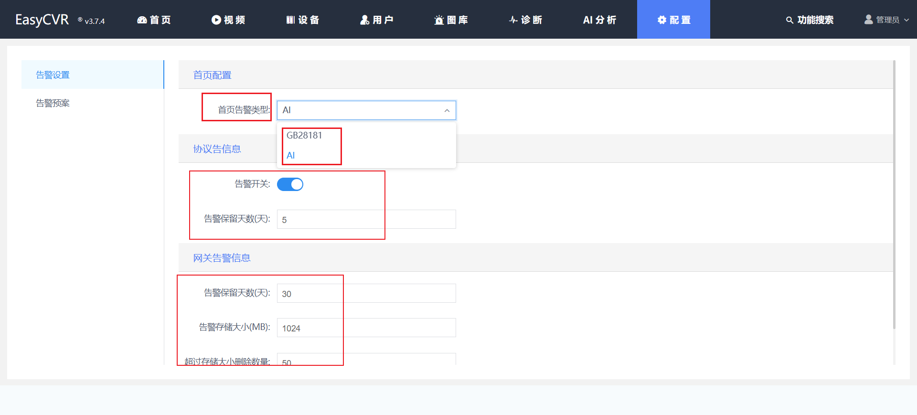Open the 管理员 account menu

click(887, 20)
